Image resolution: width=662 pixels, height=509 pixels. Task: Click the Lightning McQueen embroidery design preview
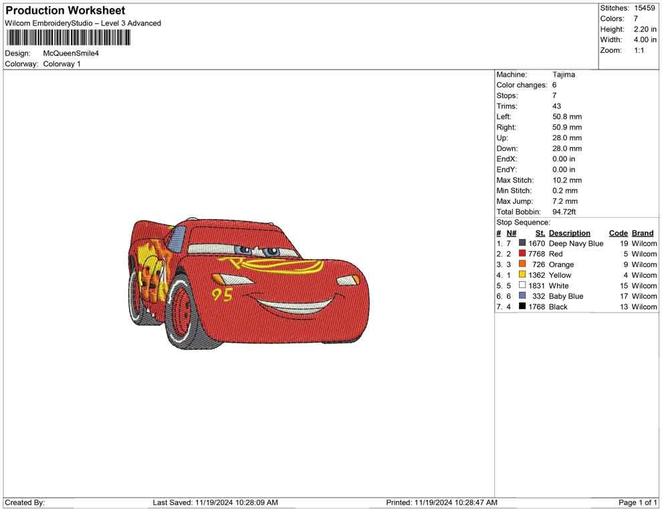(248, 283)
